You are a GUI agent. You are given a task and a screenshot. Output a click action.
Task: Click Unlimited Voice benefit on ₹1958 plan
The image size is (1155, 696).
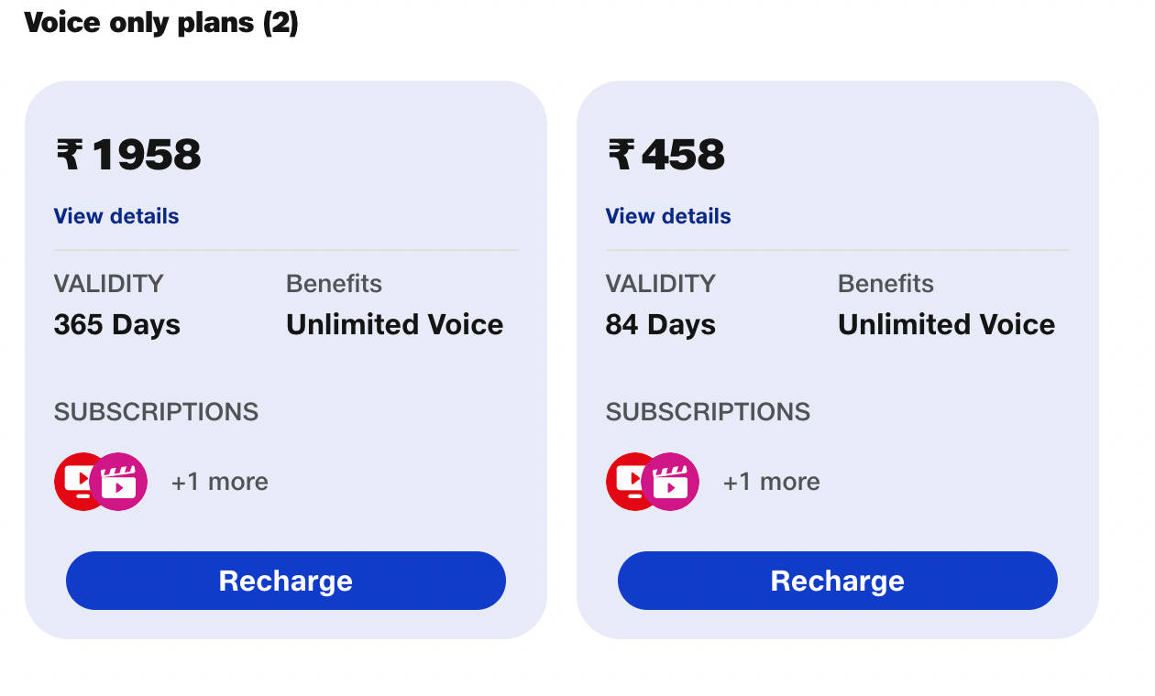[x=394, y=325]
